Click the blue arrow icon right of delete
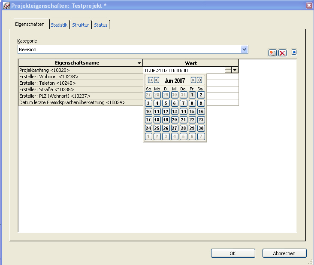The width and height of the screenshot is (314, 265). (x=294, y=52)
